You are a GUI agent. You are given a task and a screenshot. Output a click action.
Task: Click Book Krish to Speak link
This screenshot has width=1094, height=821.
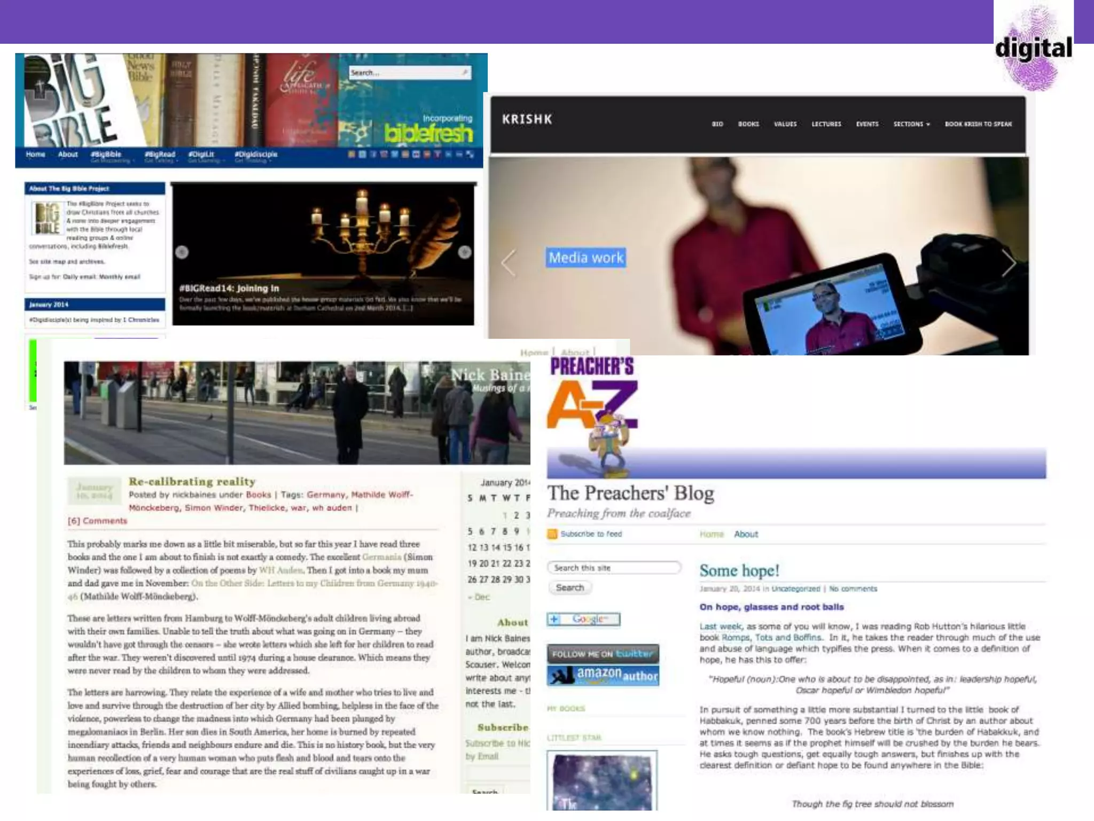pyautogui.click(x=978, y=124)
